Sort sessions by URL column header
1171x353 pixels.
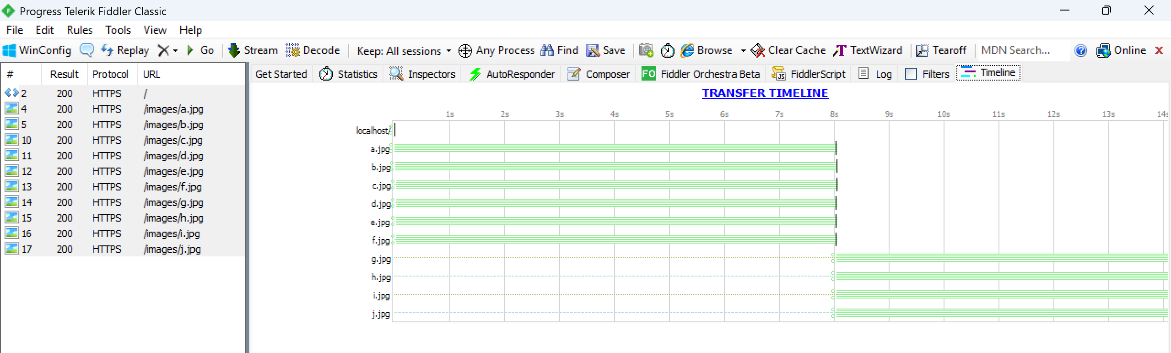point(191,74)
